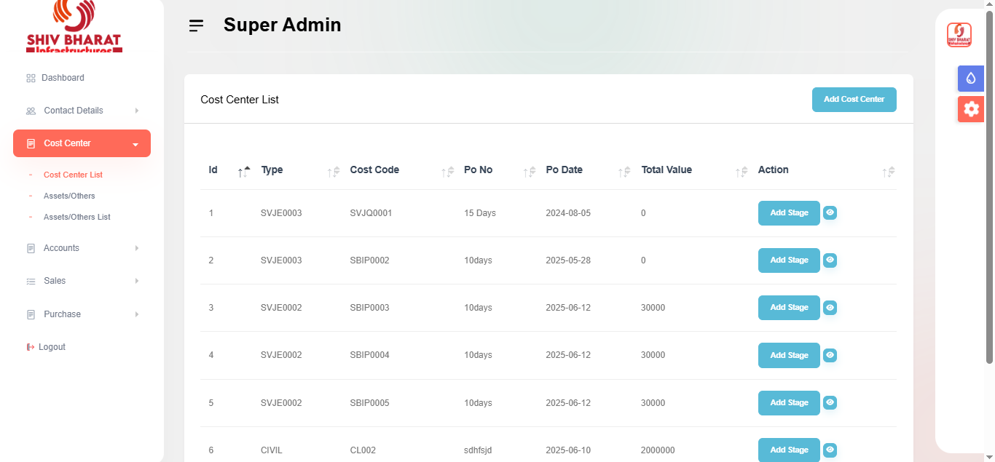The height and width of the screenshot is (462, 995).
Task: Click the page vertical scrollbar
Action: tap(989, 182)
